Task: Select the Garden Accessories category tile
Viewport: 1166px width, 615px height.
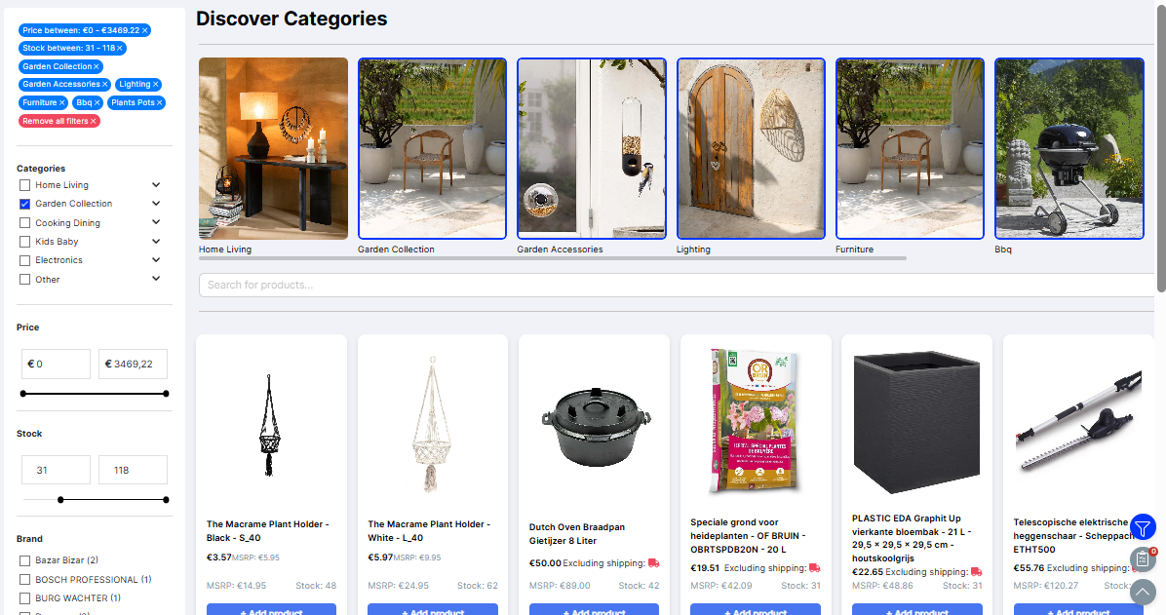Action: (591, 149)
